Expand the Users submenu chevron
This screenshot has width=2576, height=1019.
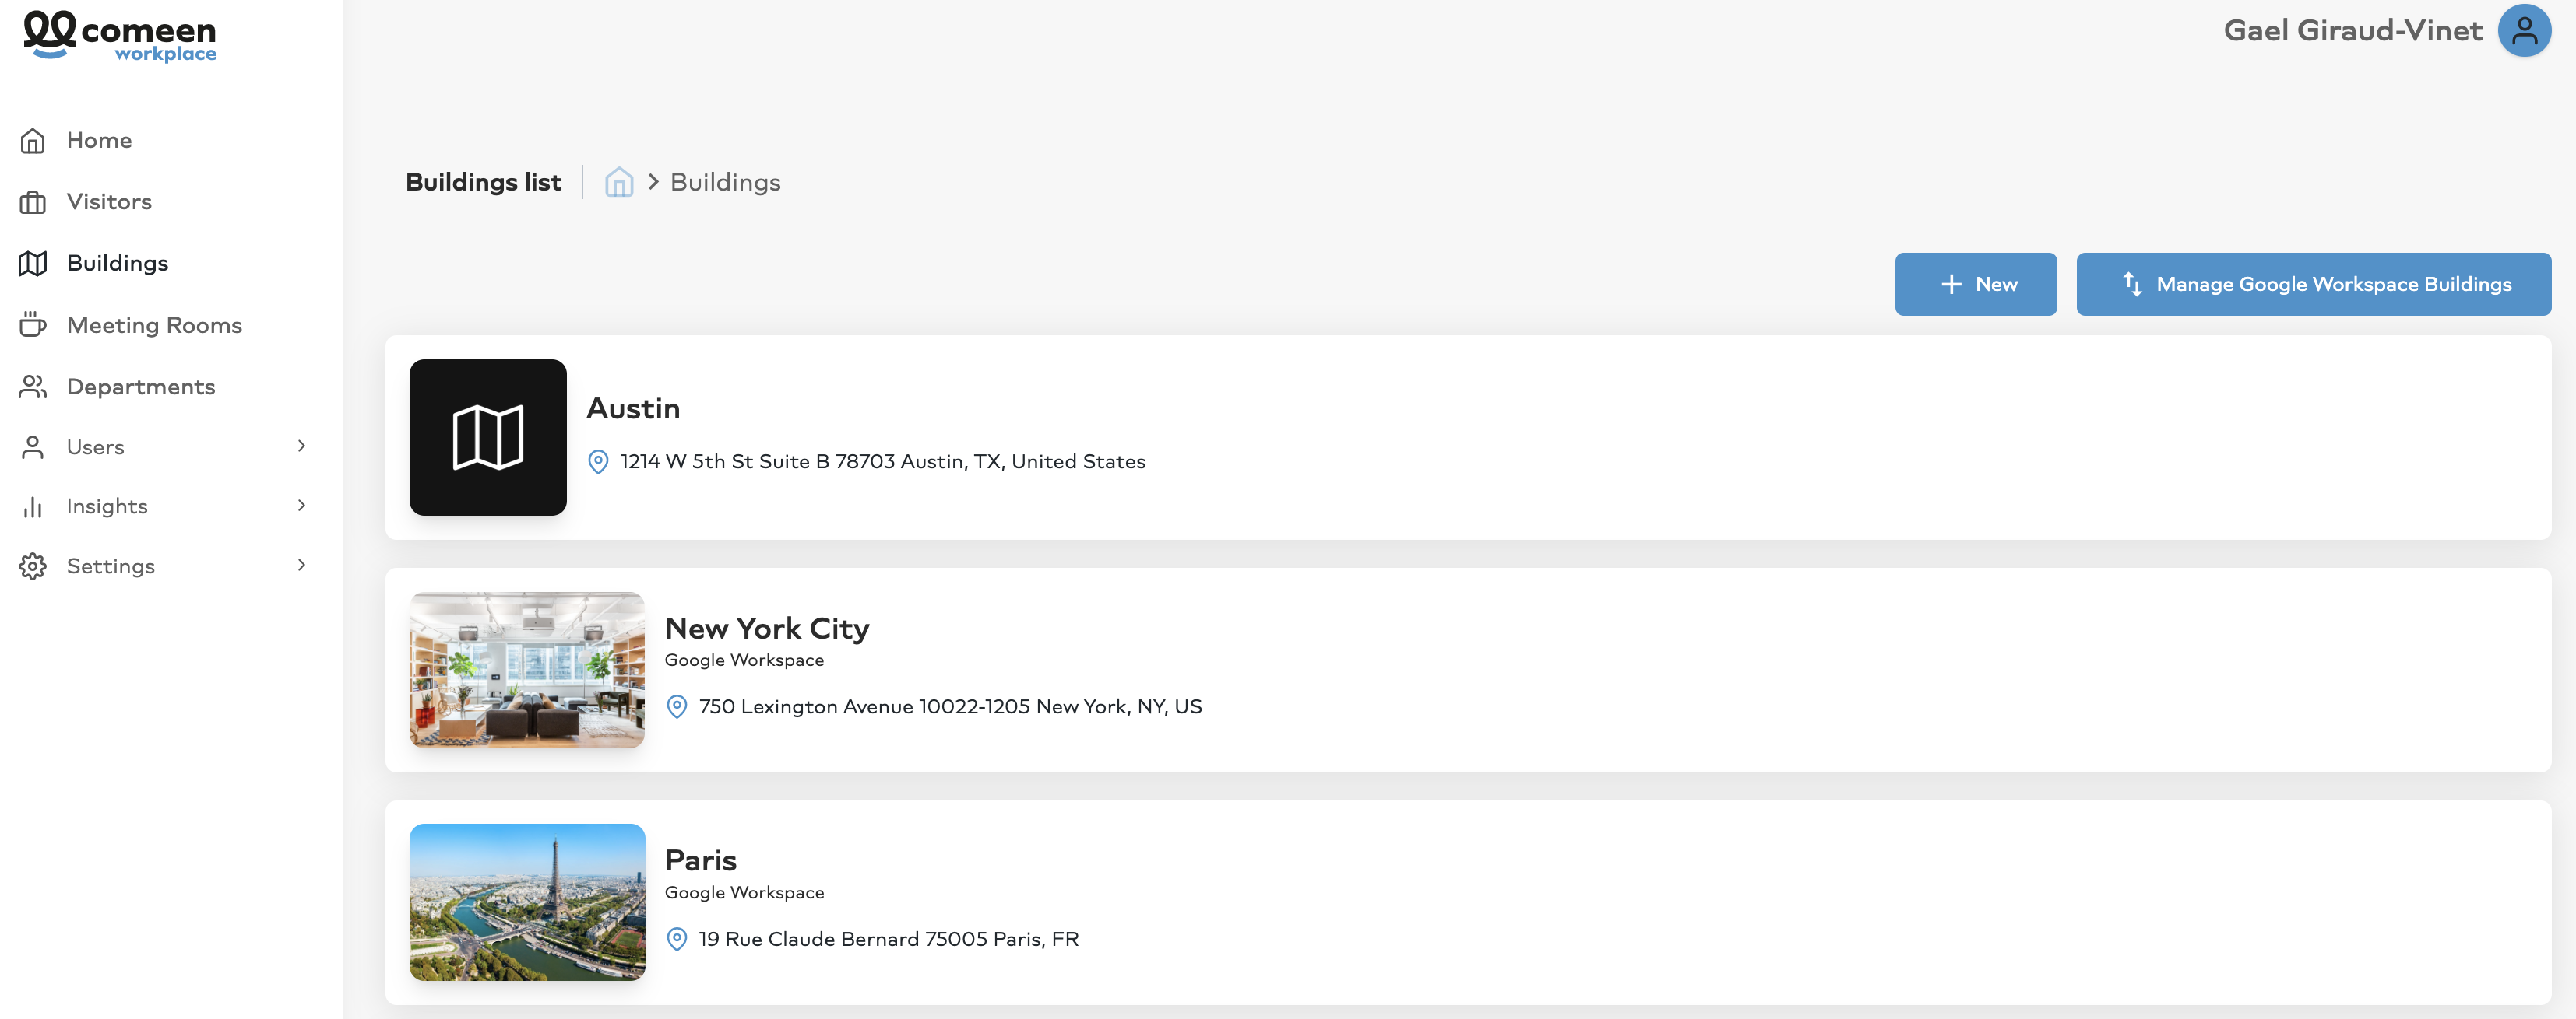[301, 446]
